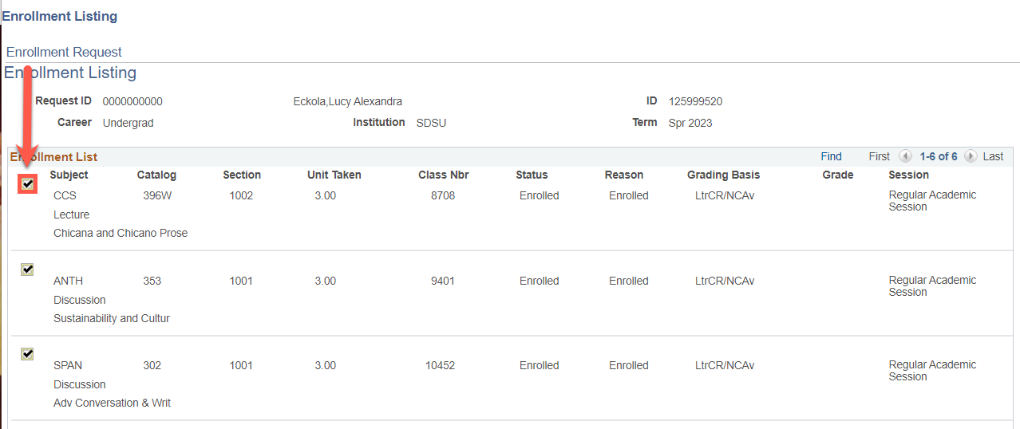
Task: Click the Sustainability and Cultur course title
Action: click(x=112, y=318)
